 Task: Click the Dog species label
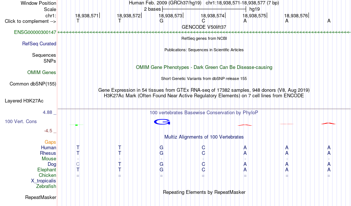52,164
